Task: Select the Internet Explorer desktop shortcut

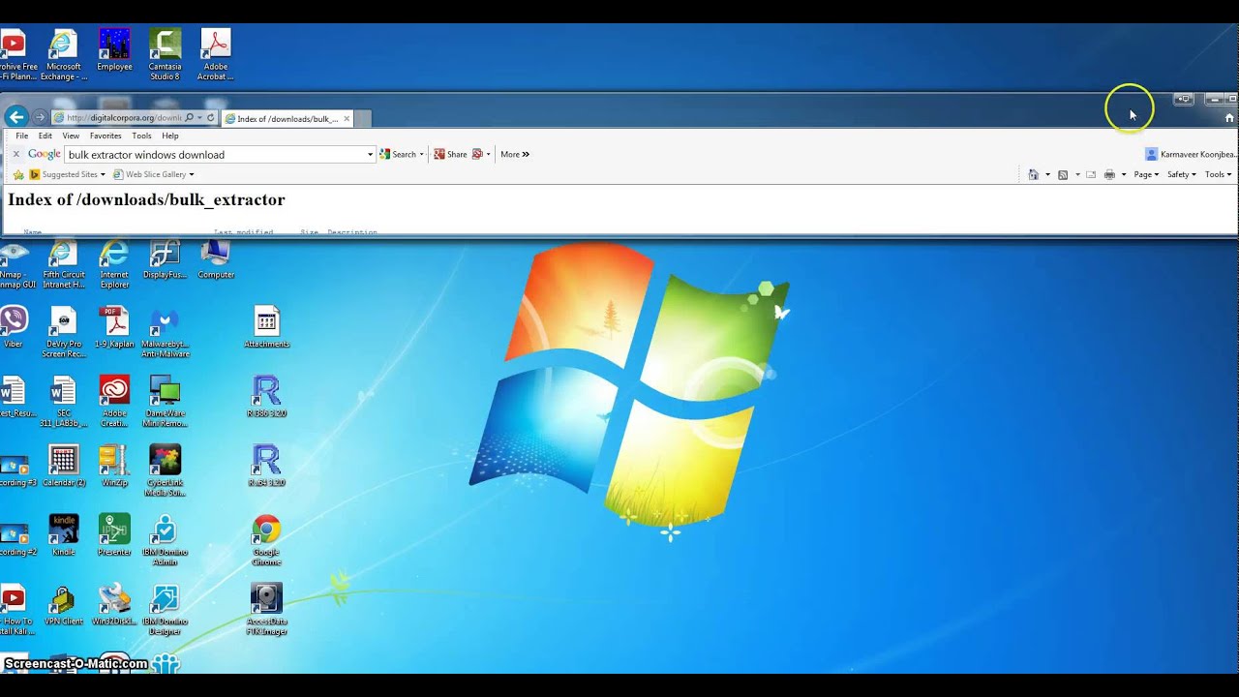Action: pyautogui.click(x=114, y=264)
